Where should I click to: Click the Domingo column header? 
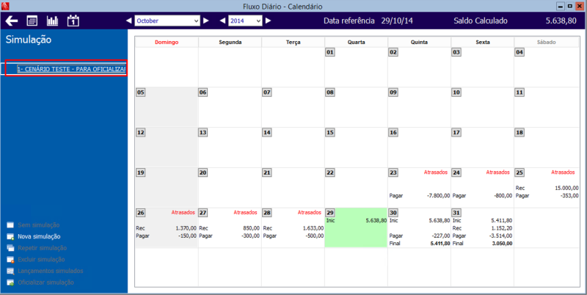167,43
